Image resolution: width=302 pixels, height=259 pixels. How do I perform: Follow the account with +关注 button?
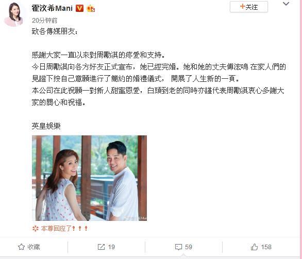click(248, 7)
